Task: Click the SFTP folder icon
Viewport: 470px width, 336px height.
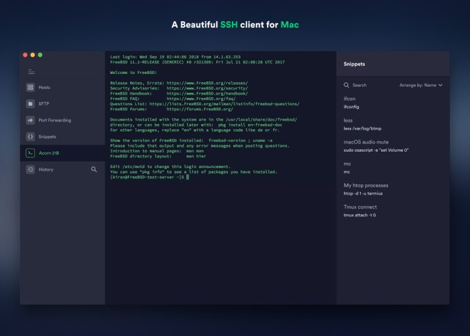Action: (x=30, y=103)
